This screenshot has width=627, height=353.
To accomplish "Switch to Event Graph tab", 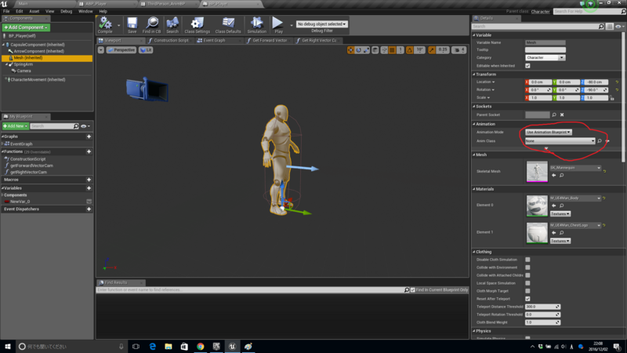I will 214,41.
